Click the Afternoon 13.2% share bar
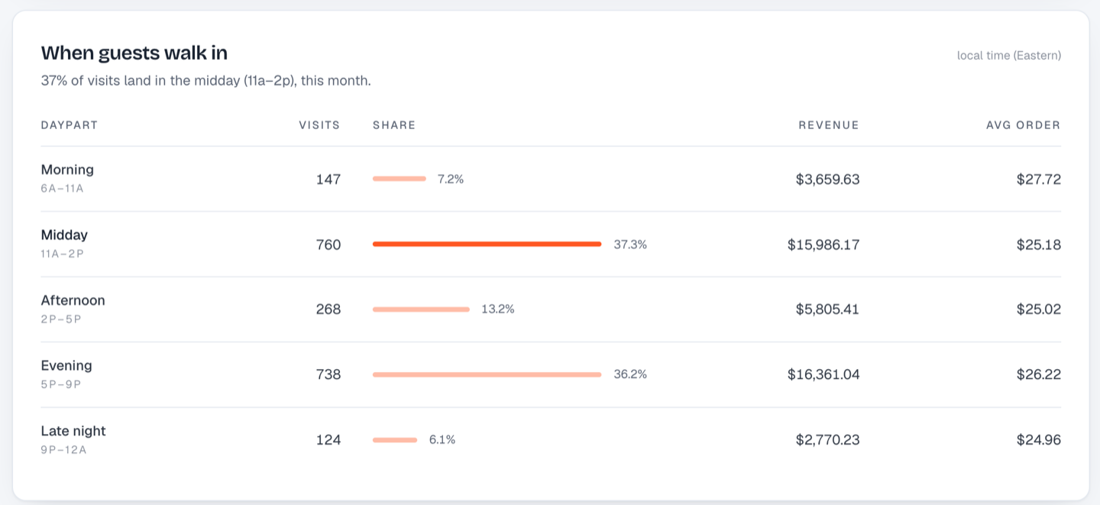 [x=421, y=309]
